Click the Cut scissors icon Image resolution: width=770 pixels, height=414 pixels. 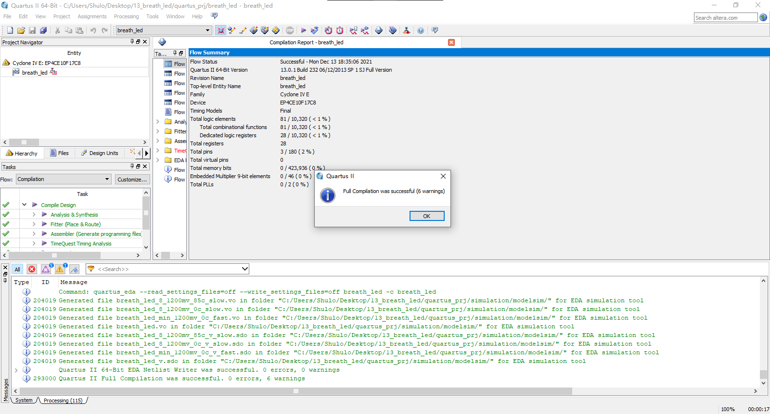57,30
